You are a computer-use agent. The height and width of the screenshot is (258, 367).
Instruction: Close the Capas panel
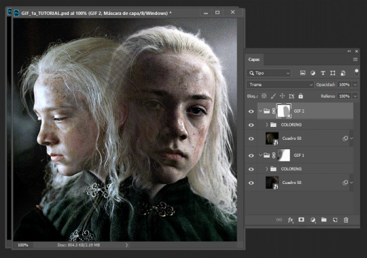(357, 51)
